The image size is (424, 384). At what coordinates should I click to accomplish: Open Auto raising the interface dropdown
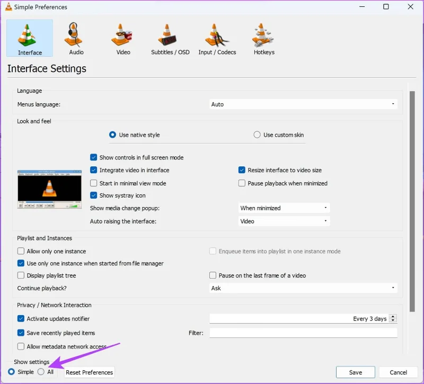284,221
